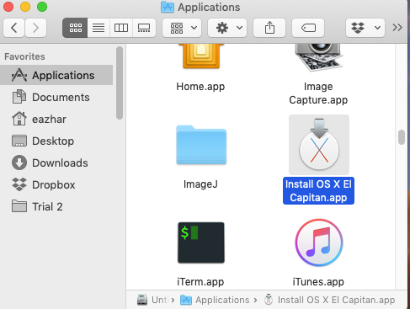The width and height of the screenshot is (410, 309).
Task: Click the Edit Tags toolbar button
Action: [x=308, y=28]
